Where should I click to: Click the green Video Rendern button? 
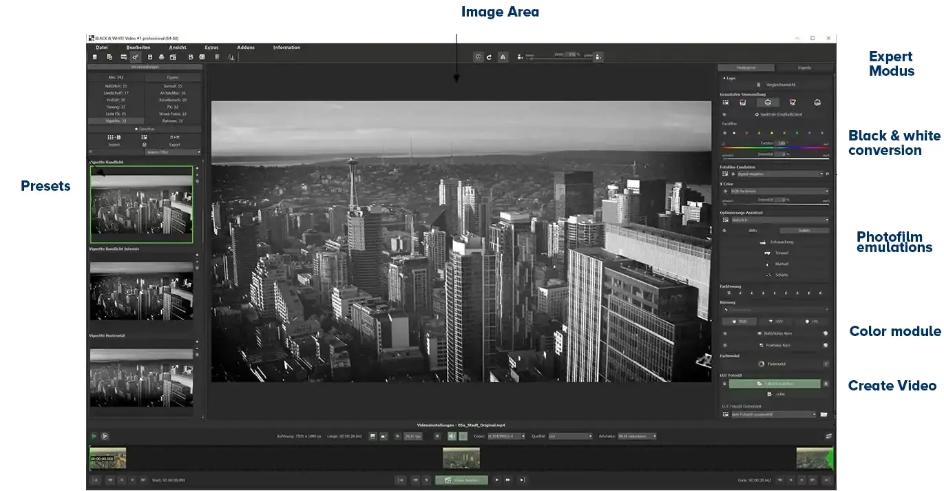point(461,480)
